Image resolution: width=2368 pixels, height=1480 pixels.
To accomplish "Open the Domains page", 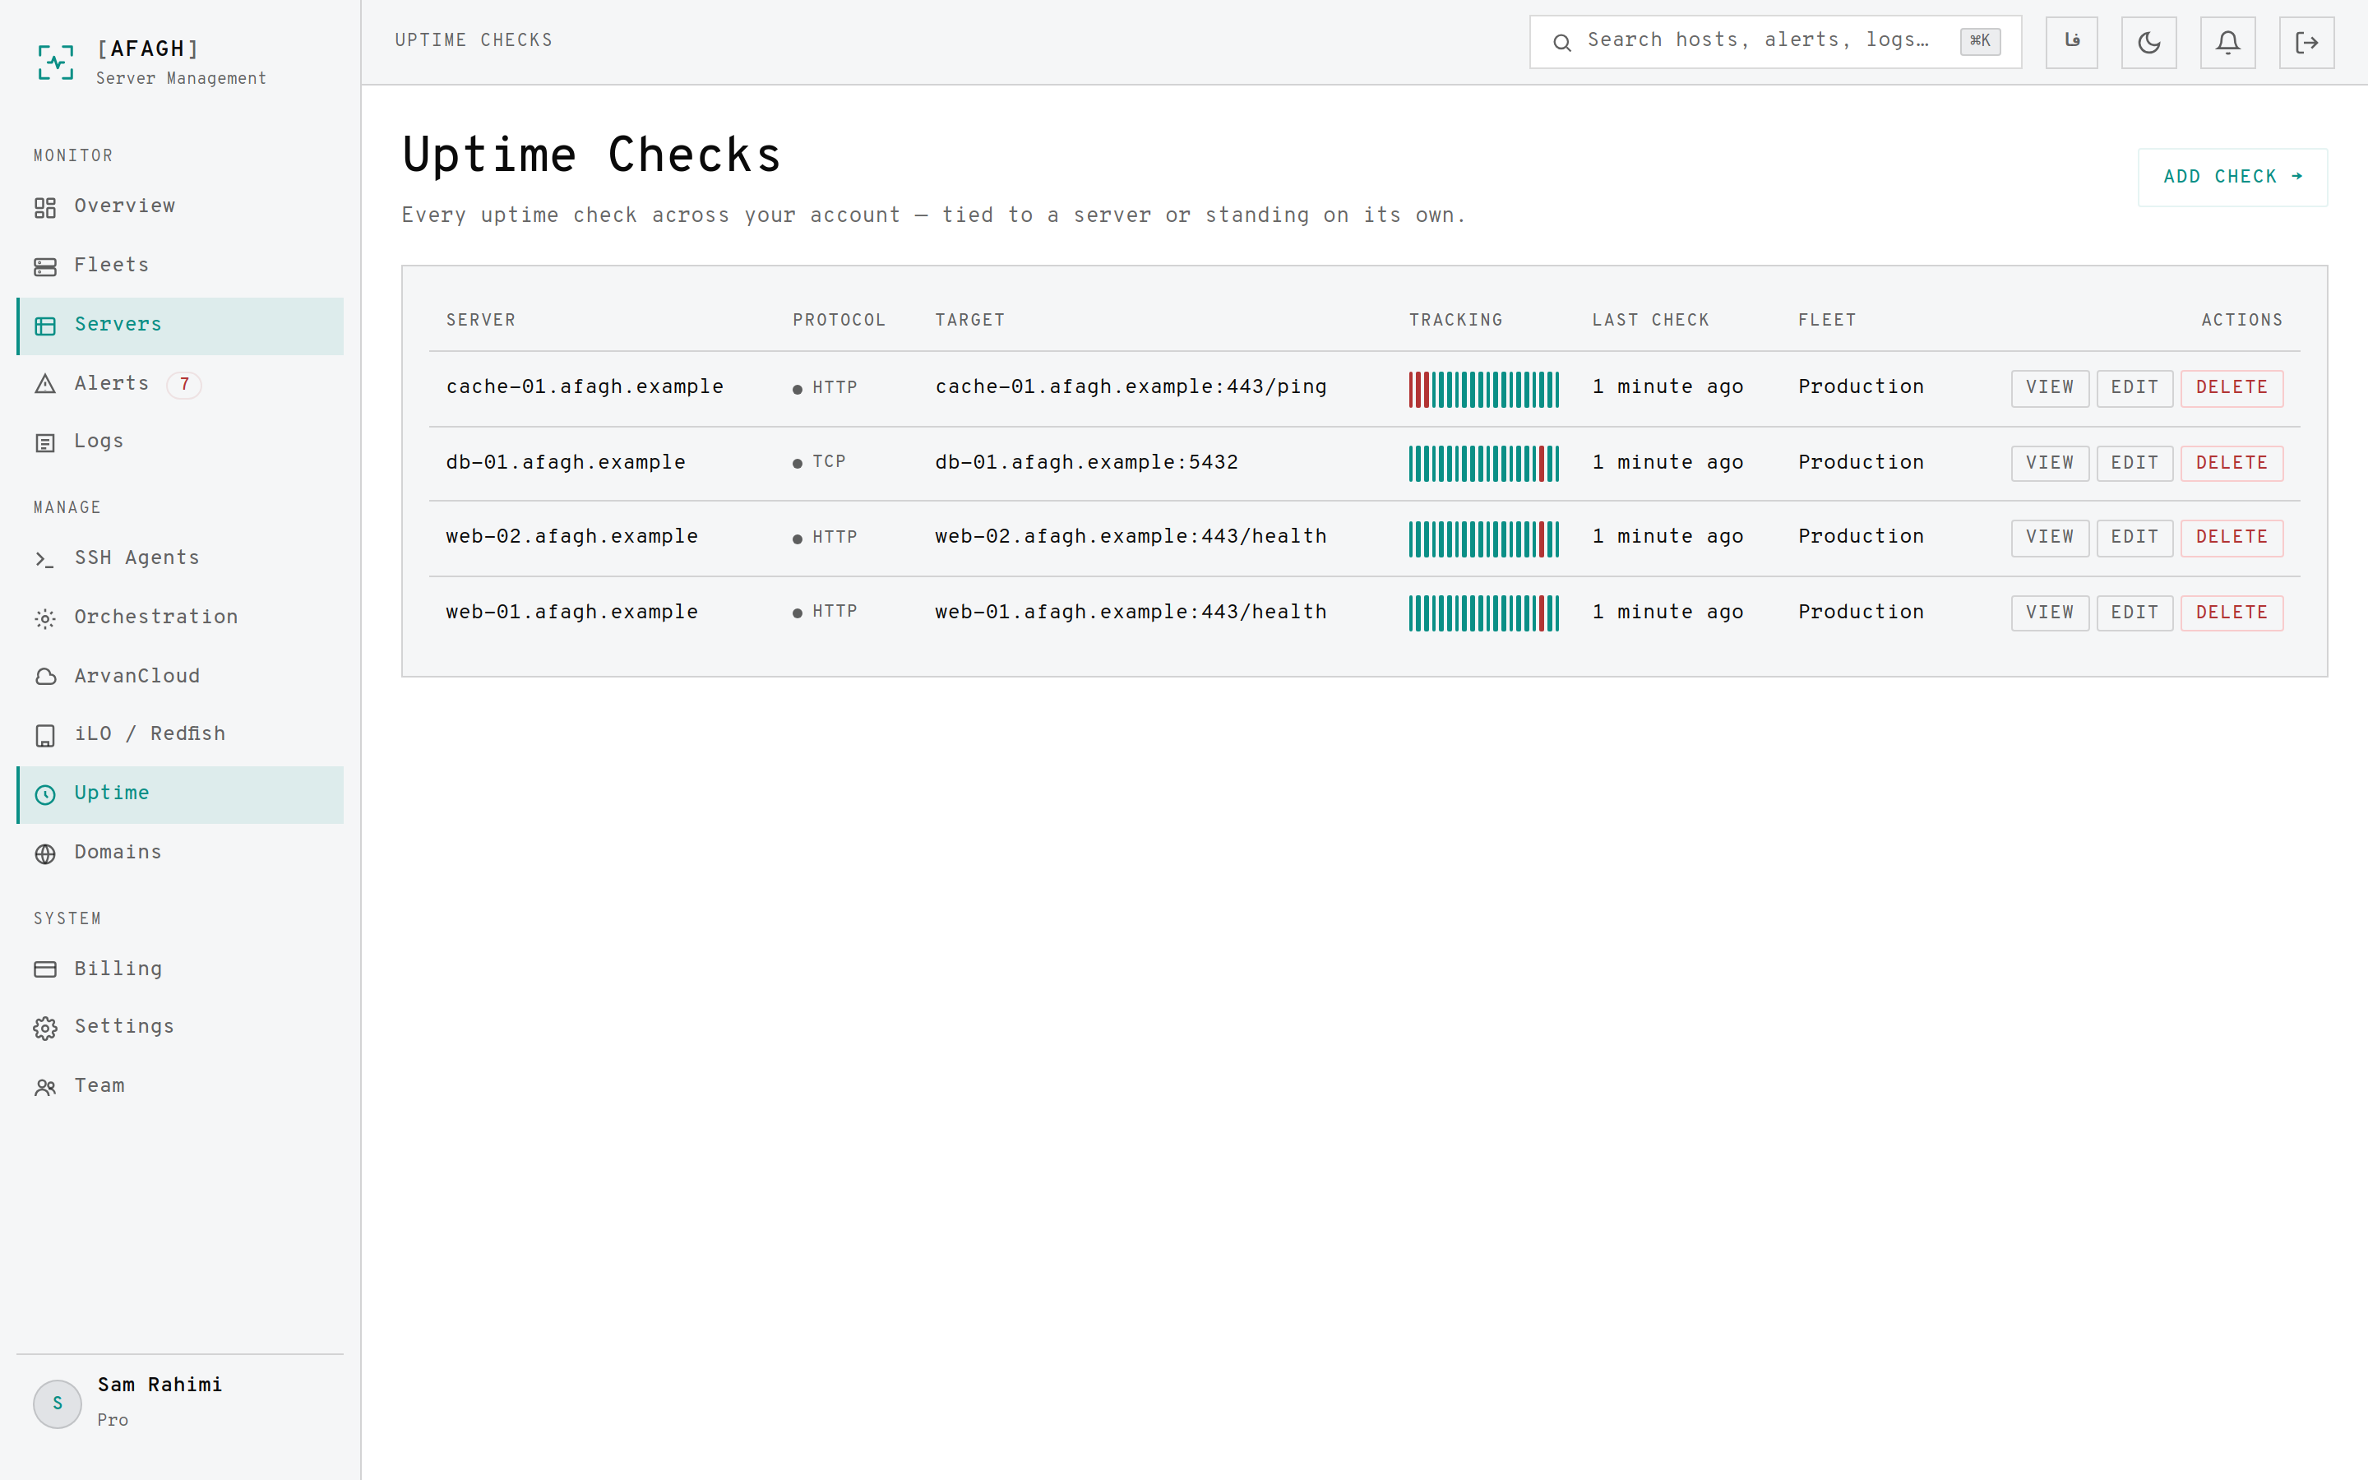I will click(x=180, y=853).
